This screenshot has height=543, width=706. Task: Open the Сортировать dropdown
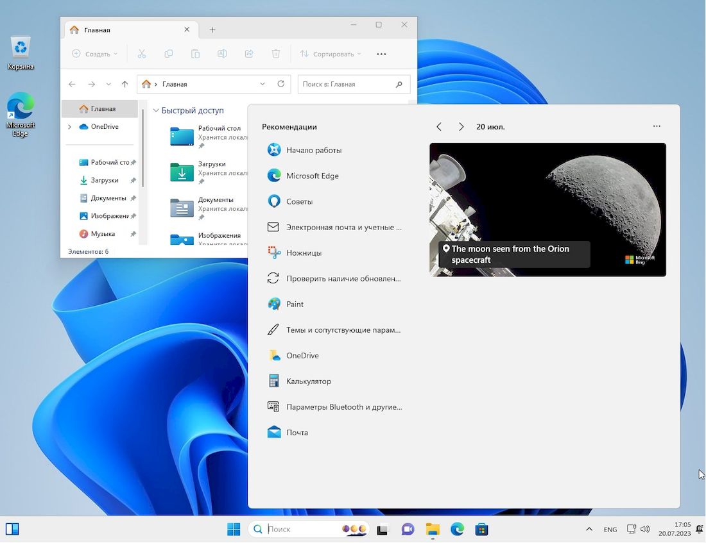331,54
